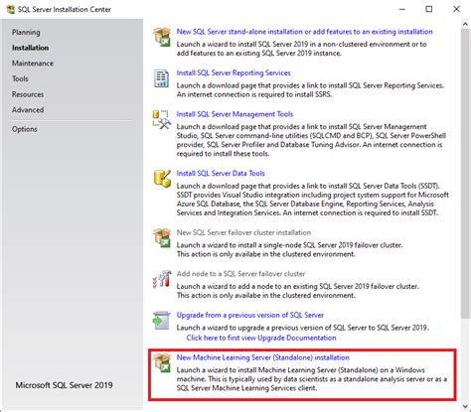Screen dimensions: 471x412
Task: Start New Machine Learning Server (Standalone) installation
Action: click(263, 357)
